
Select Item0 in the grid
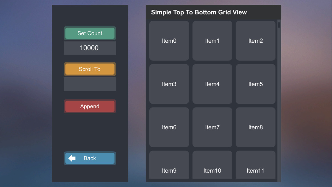(x=169, y=41)
